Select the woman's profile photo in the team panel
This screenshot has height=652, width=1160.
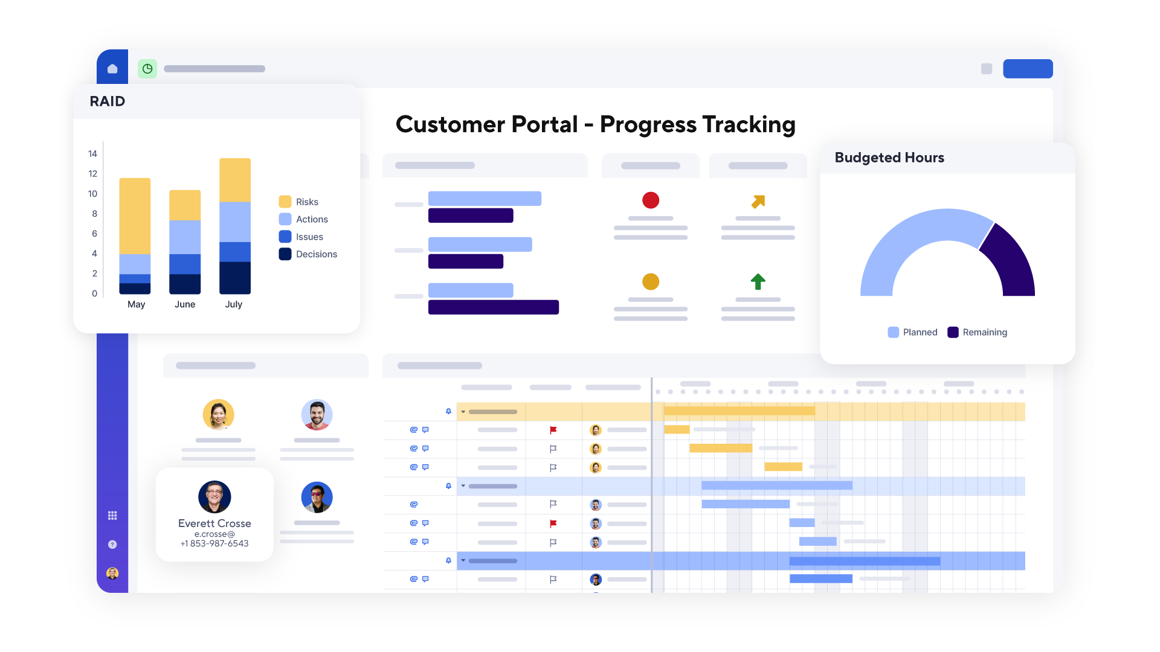coord(218,415)
